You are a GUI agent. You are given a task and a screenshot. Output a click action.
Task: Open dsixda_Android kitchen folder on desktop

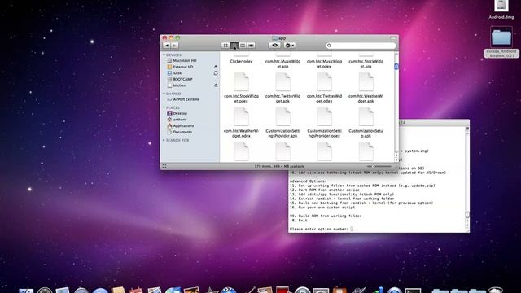tap(501, 42)
